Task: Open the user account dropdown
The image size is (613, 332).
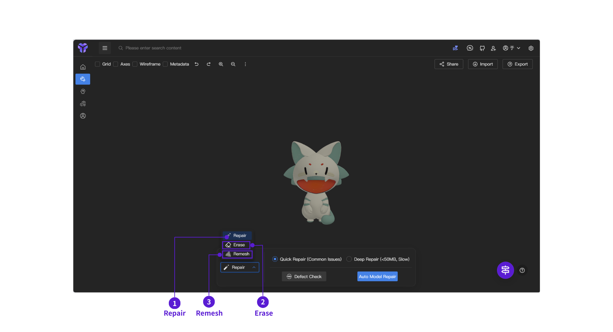Action: click(511, 48)
